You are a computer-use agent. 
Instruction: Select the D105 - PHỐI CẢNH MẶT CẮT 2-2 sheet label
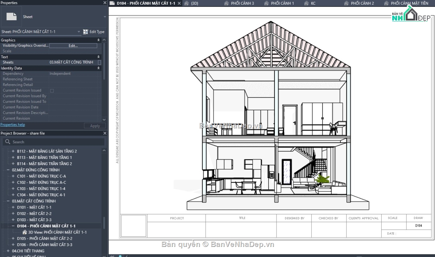coord(45,239)
